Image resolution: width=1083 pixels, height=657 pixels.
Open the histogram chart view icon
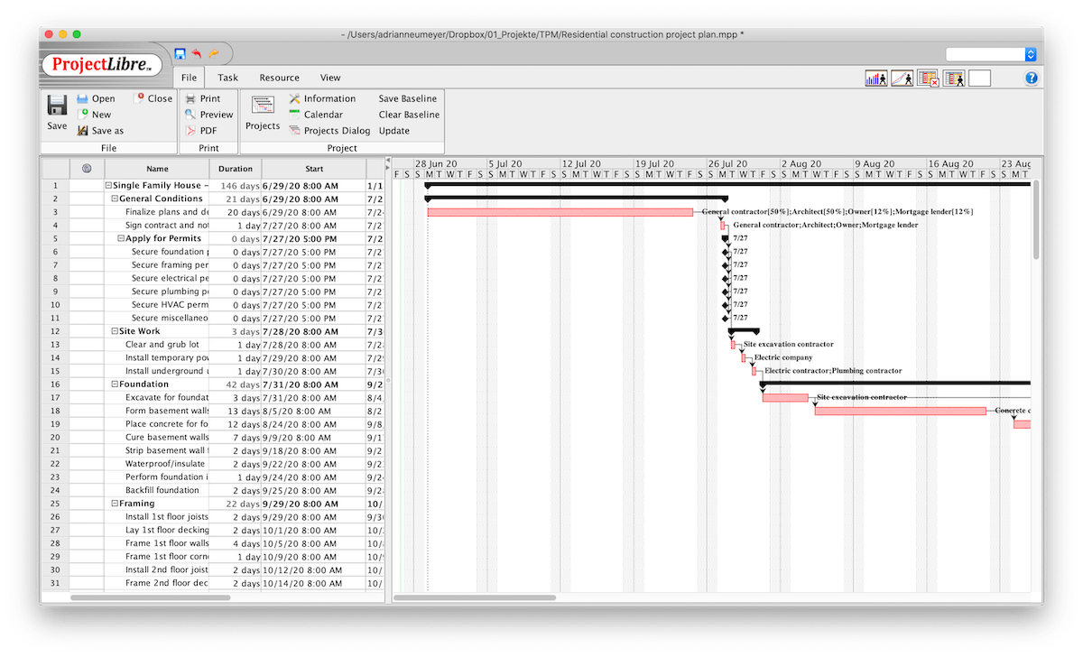coord(875,79)
